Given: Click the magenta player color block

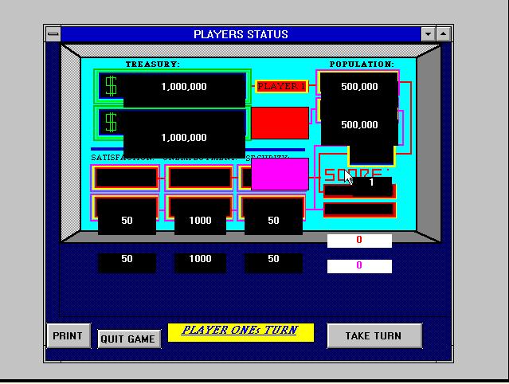Looking at the screenshot, I should (x=280, y=174).
